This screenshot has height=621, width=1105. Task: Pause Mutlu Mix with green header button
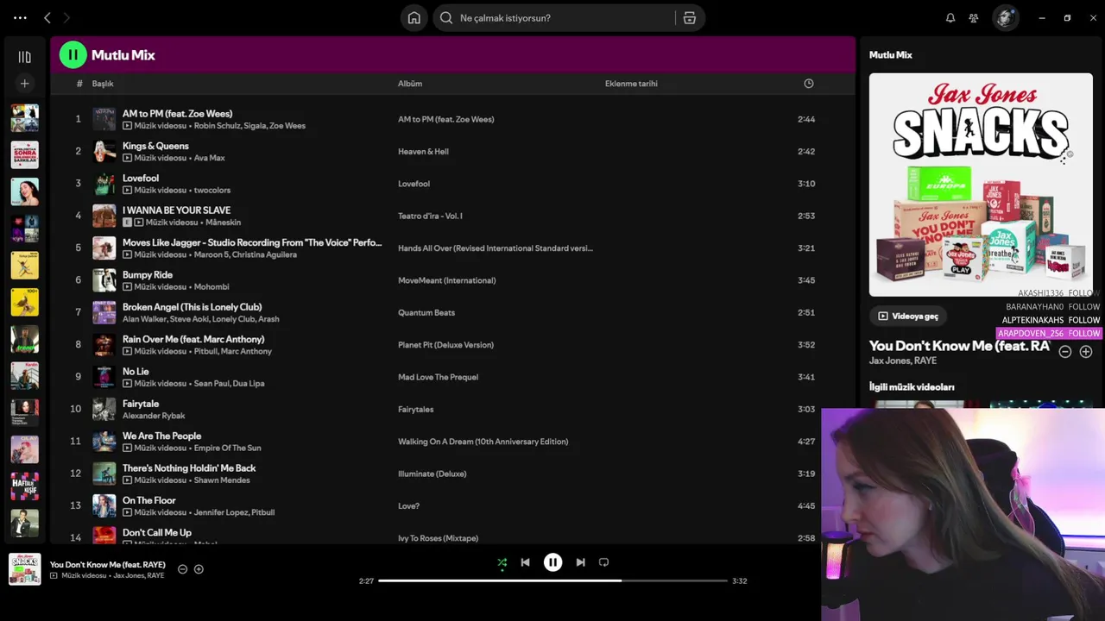coord(73,55)
